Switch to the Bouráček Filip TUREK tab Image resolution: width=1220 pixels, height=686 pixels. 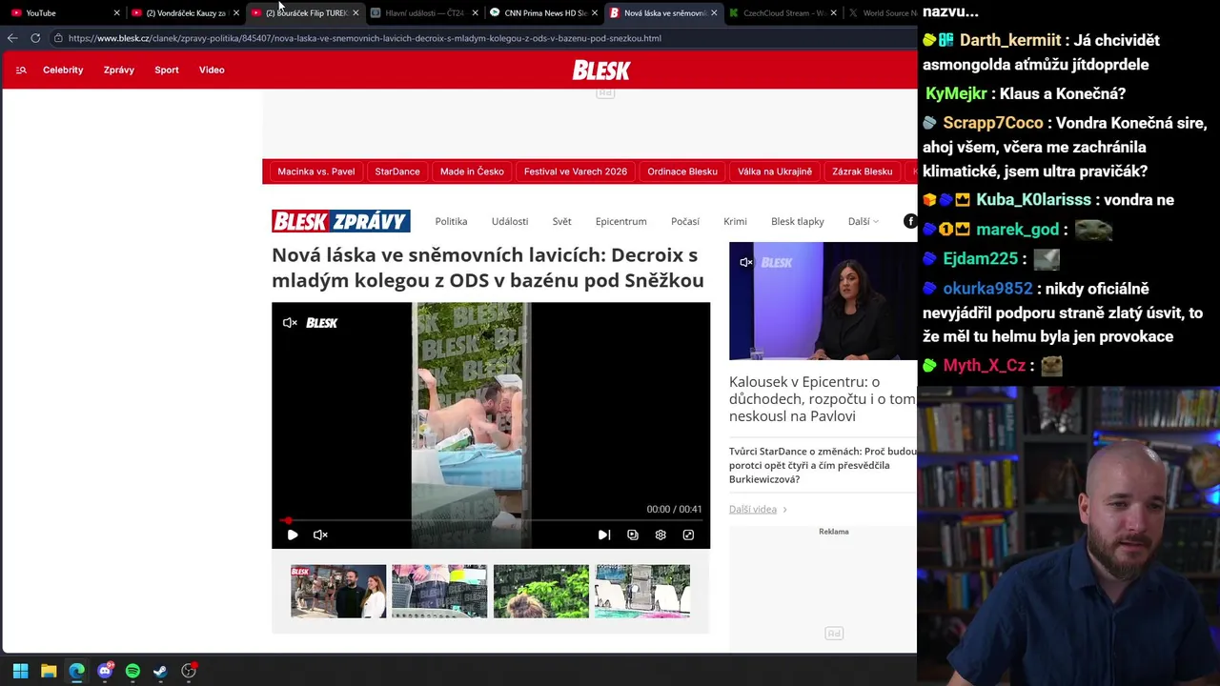tap(305, 13)
